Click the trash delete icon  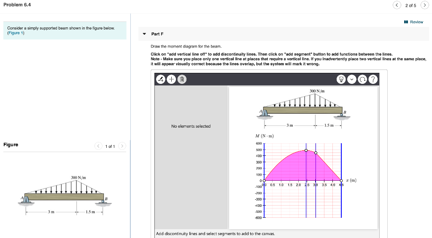(x=182, y=79)
